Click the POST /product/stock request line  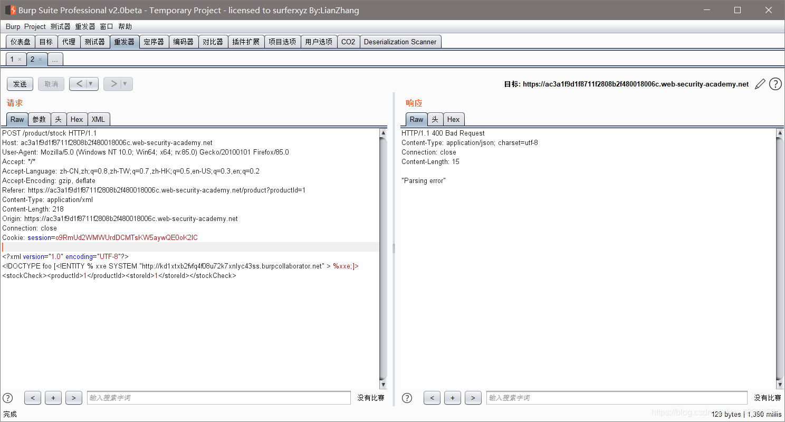50,133
